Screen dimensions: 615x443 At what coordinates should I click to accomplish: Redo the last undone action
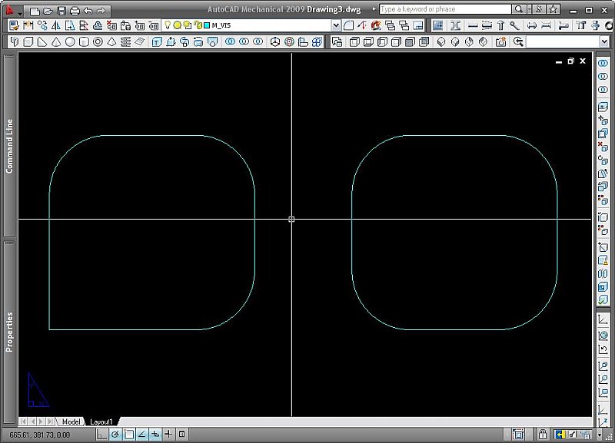pyautogui.click(x=101, y=11)
